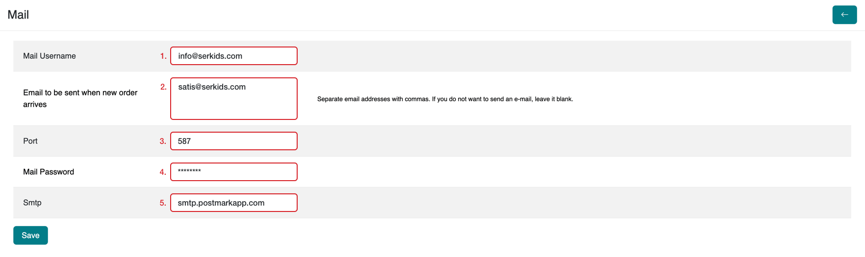865x257 pixels.
Task: Click the red number 5 marker
Action: click(x=163, y=203)
